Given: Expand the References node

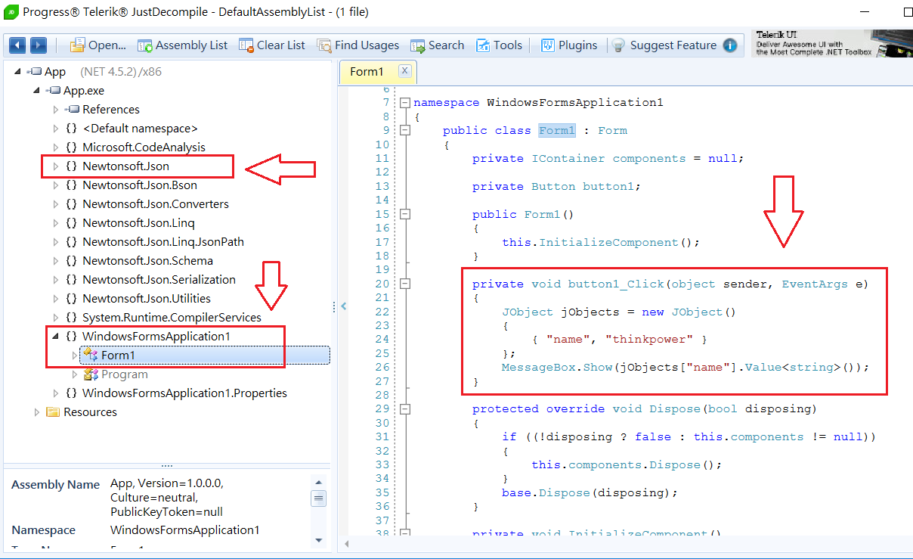Looking at the screenshot, I should pyautogui.click(x=55, y=110).
